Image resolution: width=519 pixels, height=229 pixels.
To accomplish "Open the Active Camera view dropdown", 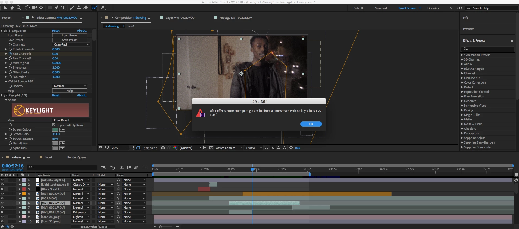I will click(x=229, y=148).
